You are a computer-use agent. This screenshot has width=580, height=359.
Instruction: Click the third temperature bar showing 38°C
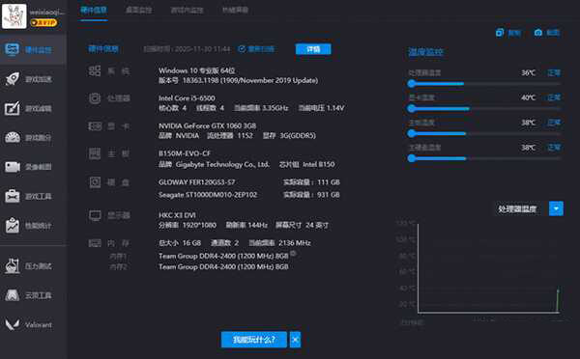click(484, 133)
